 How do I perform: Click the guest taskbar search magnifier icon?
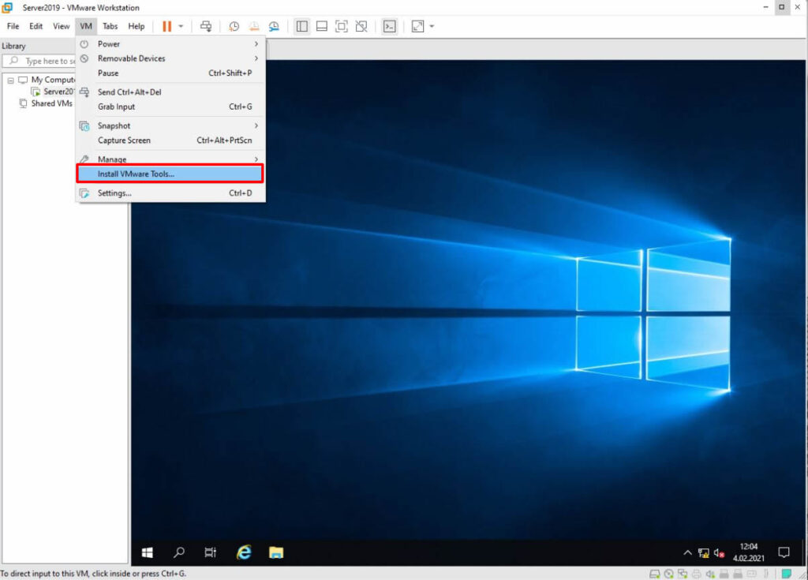tap(179, 552)
